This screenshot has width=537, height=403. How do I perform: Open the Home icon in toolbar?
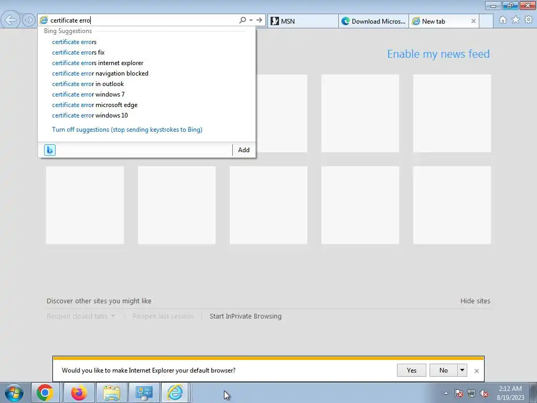503,20
